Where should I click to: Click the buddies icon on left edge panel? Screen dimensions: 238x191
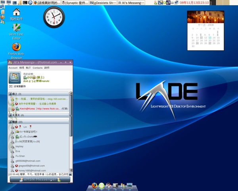tap(2, 22)
